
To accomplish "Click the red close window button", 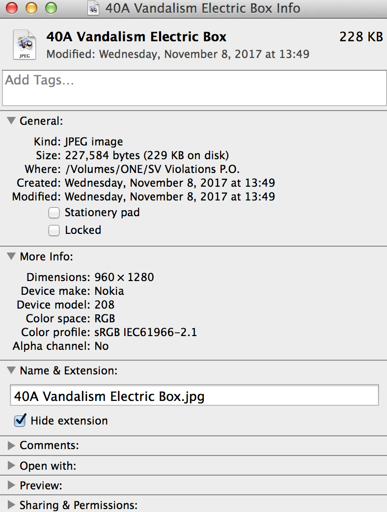I will [x=12, y=8].
